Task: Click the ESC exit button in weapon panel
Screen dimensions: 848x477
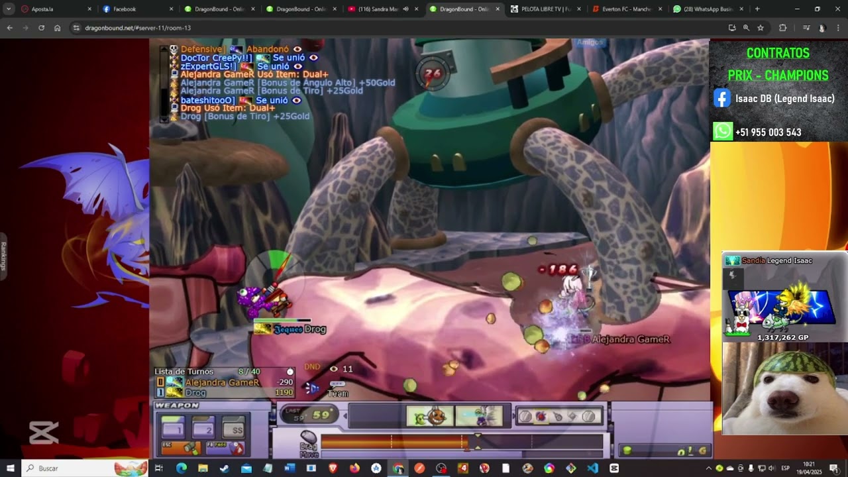Action: pos(182,448)
